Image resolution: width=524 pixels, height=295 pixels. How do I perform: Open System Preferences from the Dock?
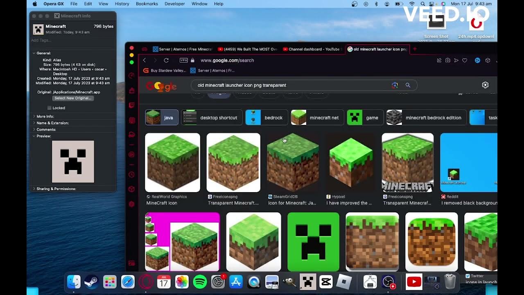point(218,282)
